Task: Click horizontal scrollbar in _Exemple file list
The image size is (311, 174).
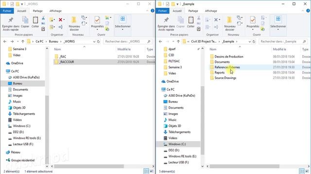Action: (244, 166)
